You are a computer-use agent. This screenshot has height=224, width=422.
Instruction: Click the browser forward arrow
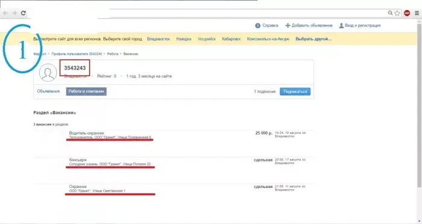point(14,13)
